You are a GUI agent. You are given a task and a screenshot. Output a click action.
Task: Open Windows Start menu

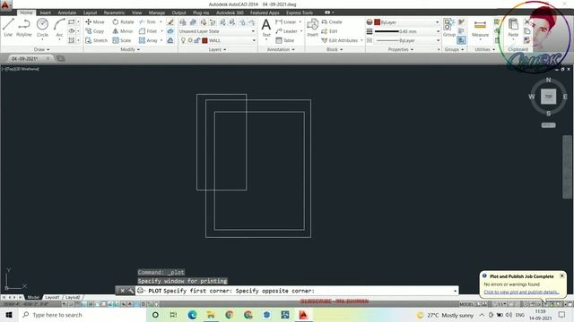coord(9,315)
